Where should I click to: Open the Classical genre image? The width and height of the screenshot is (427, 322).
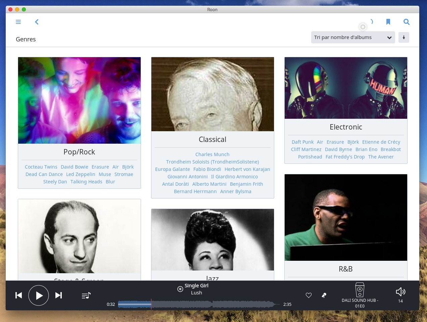tap(212, 94)
